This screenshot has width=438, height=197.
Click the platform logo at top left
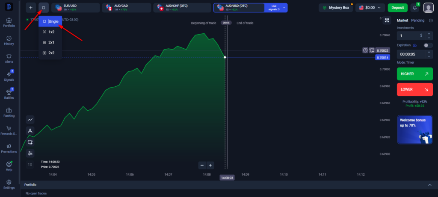9,7
